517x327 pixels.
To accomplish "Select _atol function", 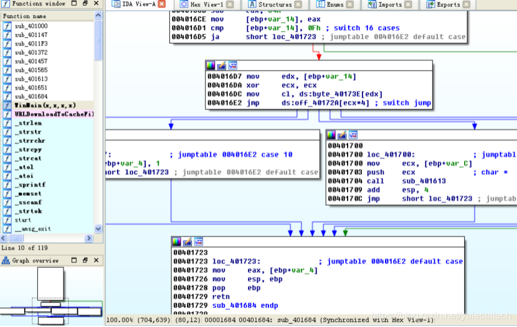I will 24,167.
